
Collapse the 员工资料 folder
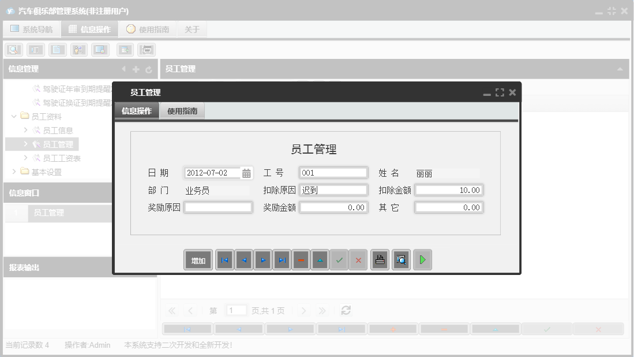14,116
